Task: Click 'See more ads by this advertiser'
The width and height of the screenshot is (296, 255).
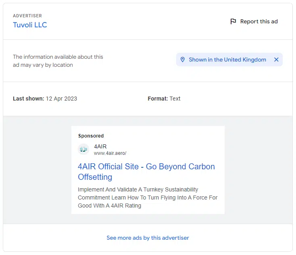Action: pyautogui.click(x=148, y=238)
